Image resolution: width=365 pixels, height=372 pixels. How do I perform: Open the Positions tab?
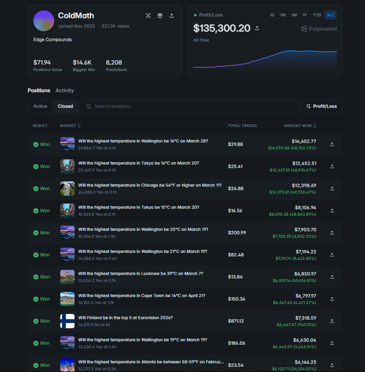39,90
